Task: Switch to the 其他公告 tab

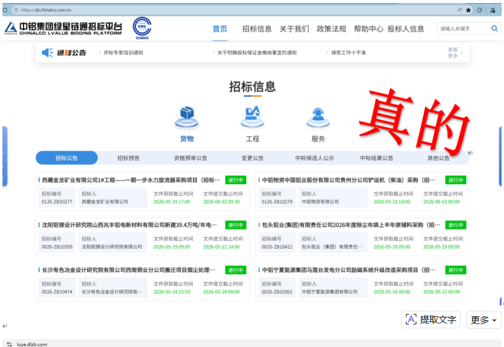Action: click(438, 158)
